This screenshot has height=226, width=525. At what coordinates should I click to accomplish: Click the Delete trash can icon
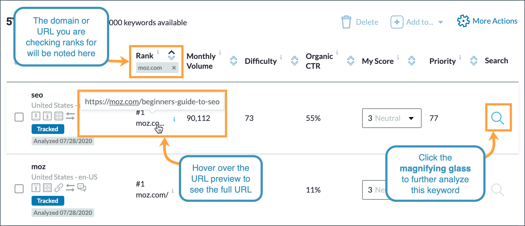[346, 22]
